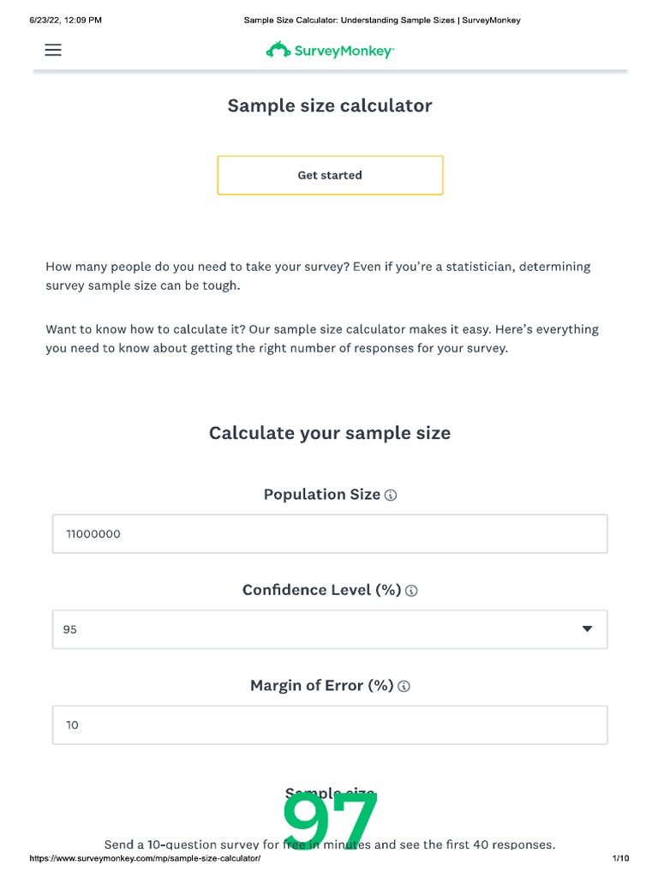Click the 'Population Size' label text
Image resolution: width=658 pixels, height=878 pixels.
(321, 495)
